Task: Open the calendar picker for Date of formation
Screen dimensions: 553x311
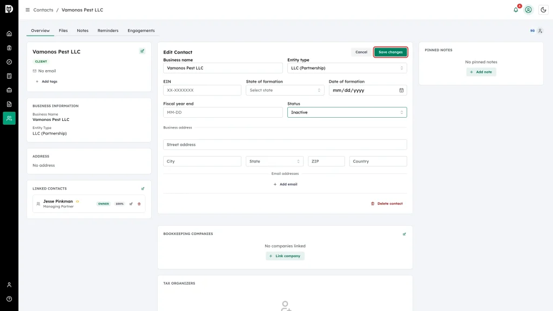Action: click(x=401, y=90)
